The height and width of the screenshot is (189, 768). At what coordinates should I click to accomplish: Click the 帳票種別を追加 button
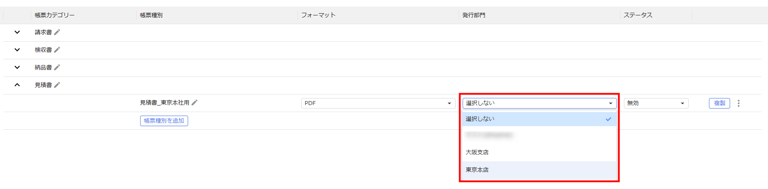point(164,121)
